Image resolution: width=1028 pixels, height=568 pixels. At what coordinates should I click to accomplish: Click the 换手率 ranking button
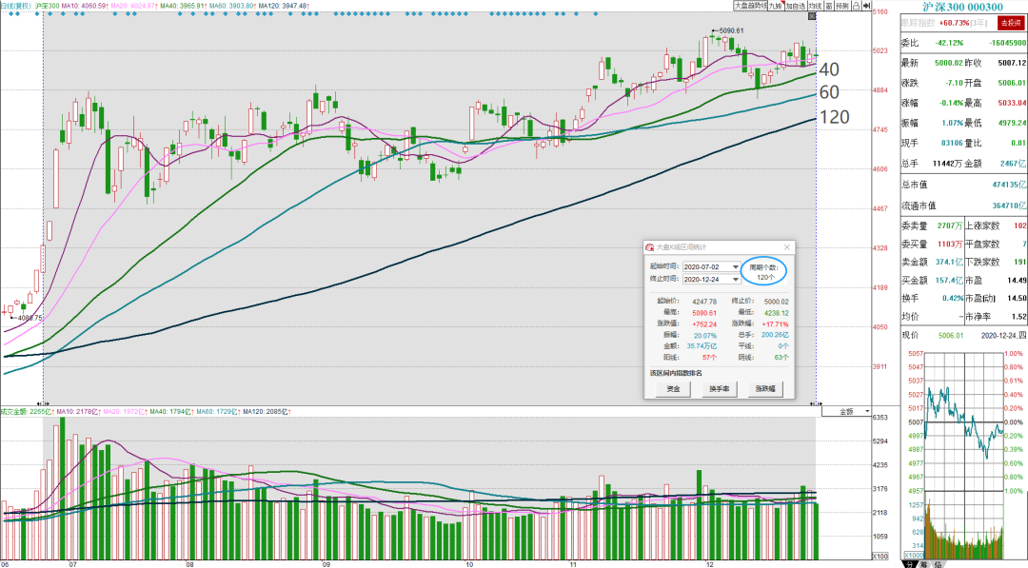719,389
